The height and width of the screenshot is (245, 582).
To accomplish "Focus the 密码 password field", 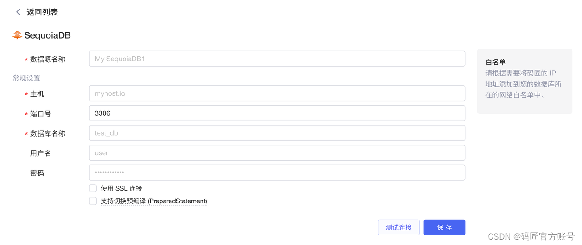I will [277, 173].
